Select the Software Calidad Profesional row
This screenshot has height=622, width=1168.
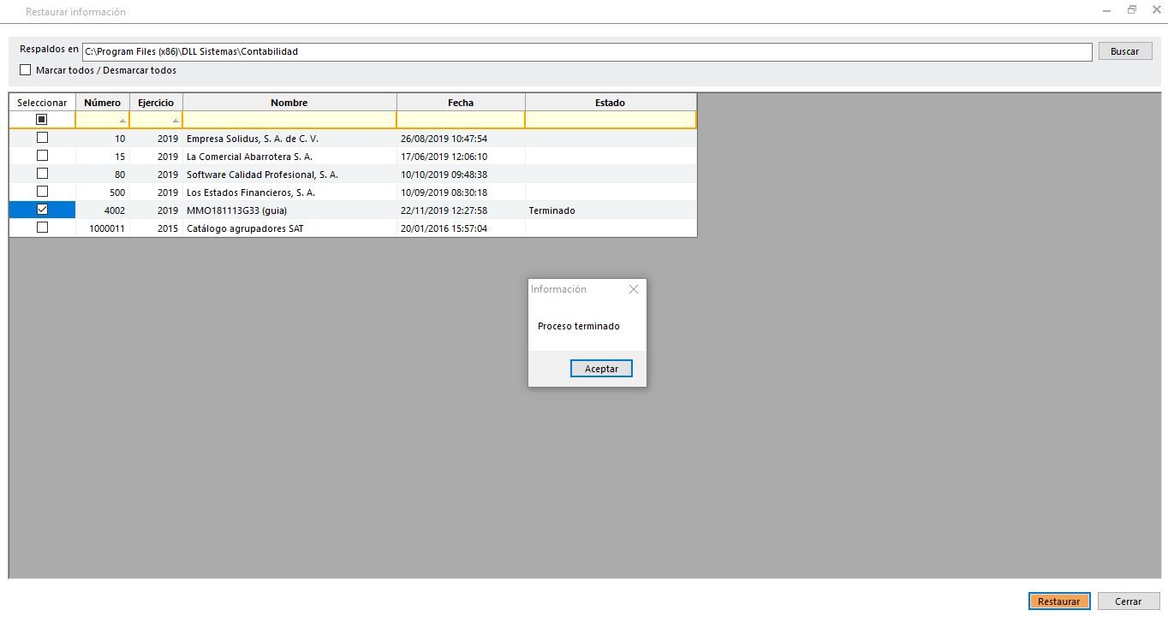pos(262,175)
